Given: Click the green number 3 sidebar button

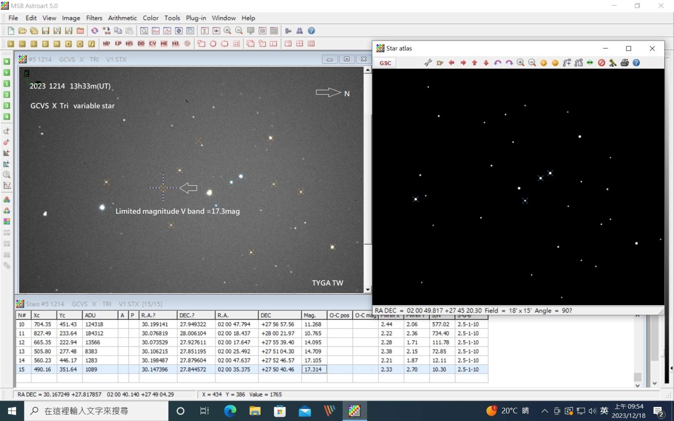Looking at the screenshot, I should coord(7,106).
